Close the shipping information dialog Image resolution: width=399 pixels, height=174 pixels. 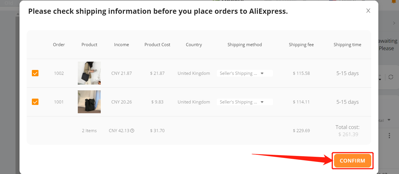pos(368,11)
